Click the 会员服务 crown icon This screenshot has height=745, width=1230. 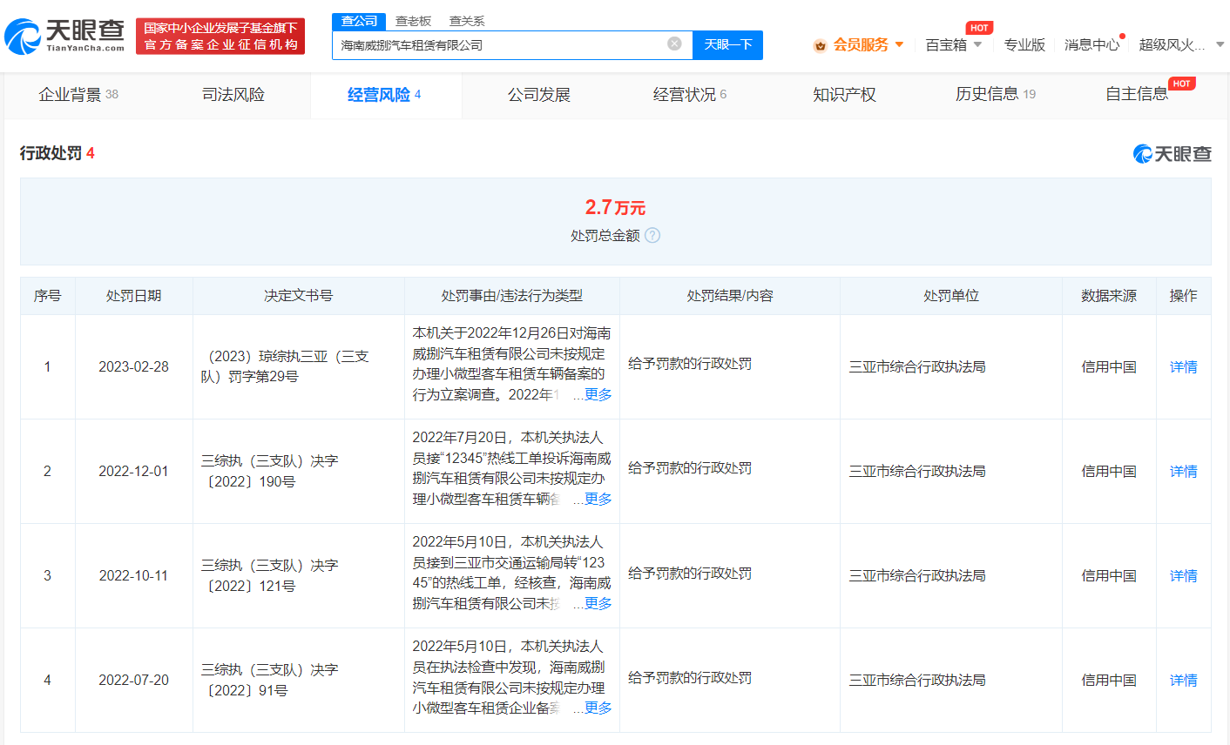click(x=819, y=44)
